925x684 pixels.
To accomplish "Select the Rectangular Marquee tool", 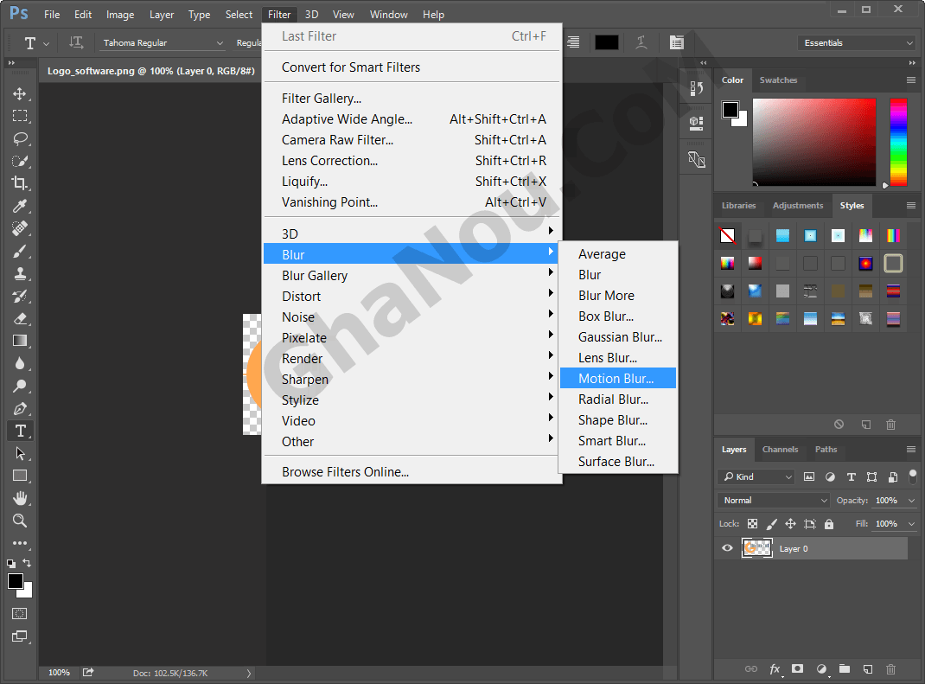I will click(20, 116).
